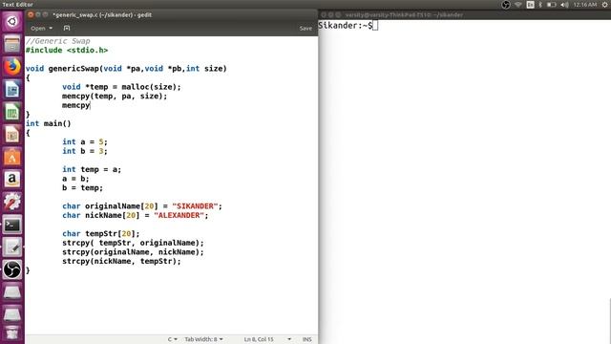This screenshot has width=611, height=344.
Task: Open the Files manager in dock
Action: tap(12, 44)
